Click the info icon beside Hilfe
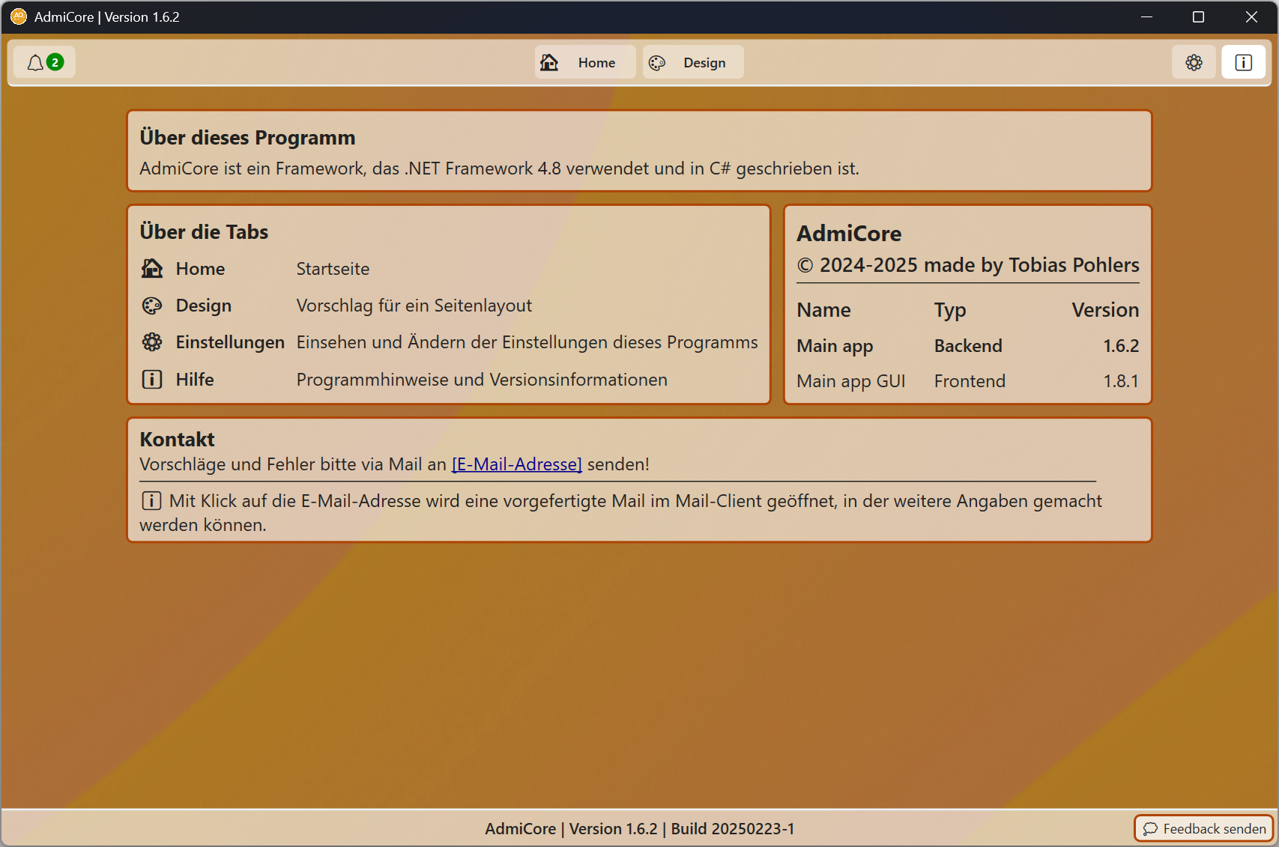The image size is (1279, 847). point(152,380)
